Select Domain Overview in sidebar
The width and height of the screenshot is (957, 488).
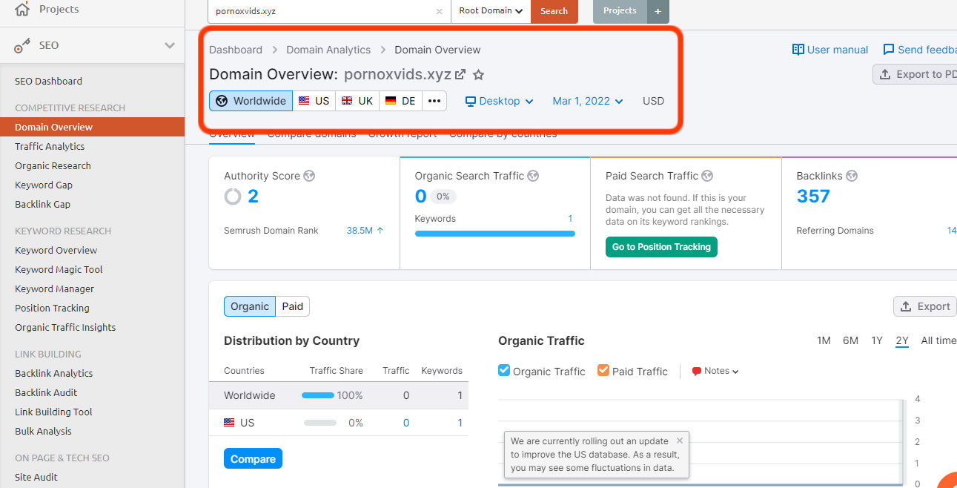click(x=92, y=127)
